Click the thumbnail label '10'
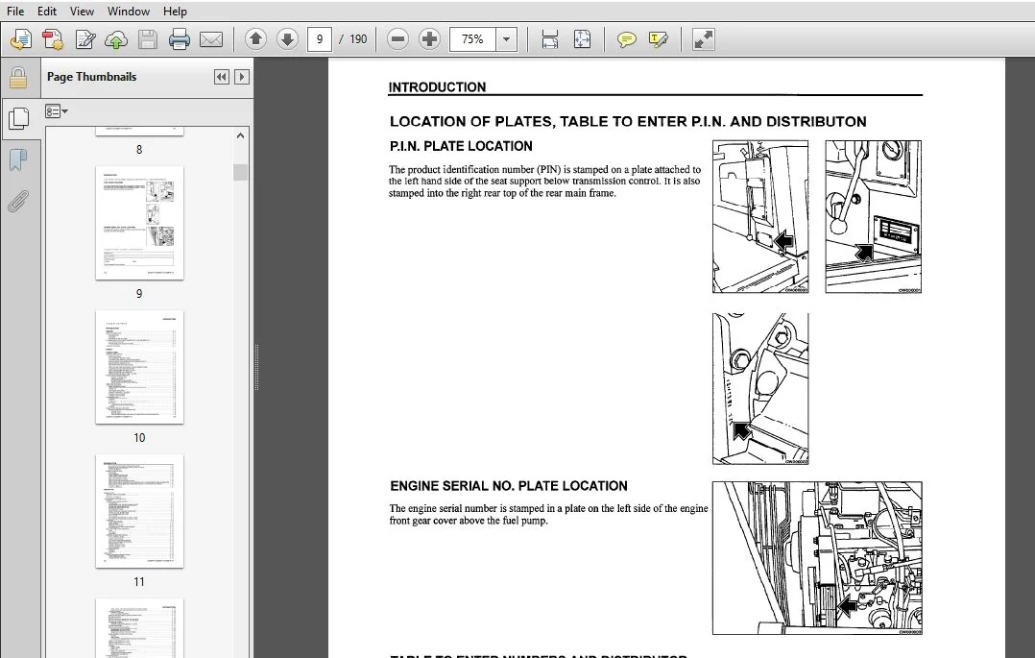 click(x=139, y=437)
